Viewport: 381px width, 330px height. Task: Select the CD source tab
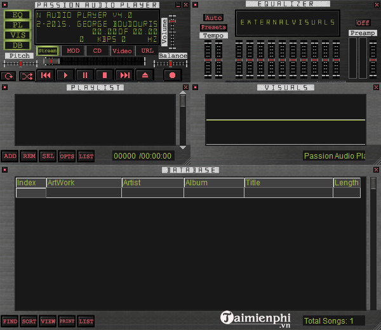97,51
